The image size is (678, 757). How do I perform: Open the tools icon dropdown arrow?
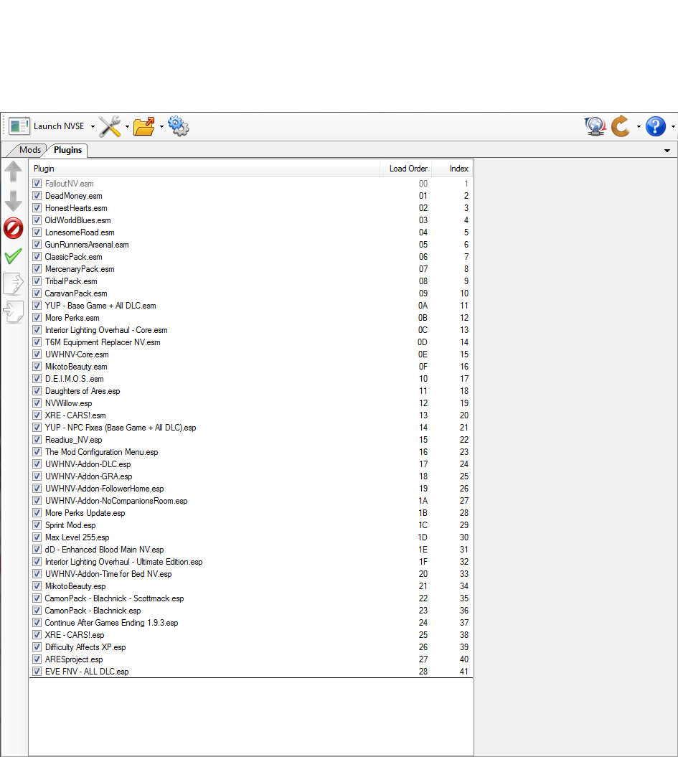[x=128, y=126]
